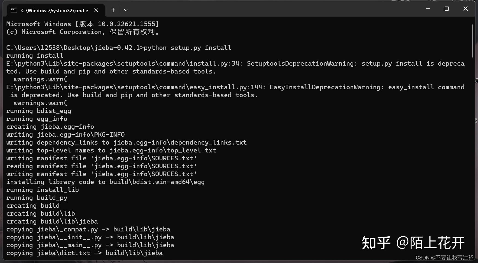Viewport: 478px width, 263px height.
Task: Click the creating build\lib\jieba line
Action: (x=52, y=221)
